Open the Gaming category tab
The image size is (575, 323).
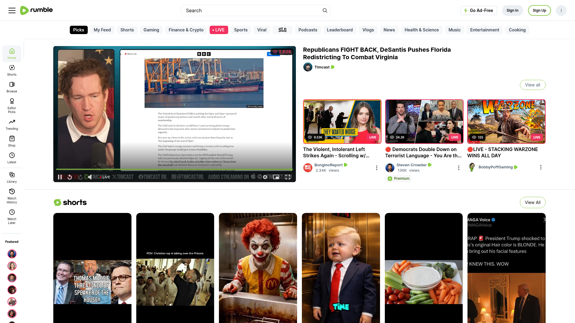point(151,30)
